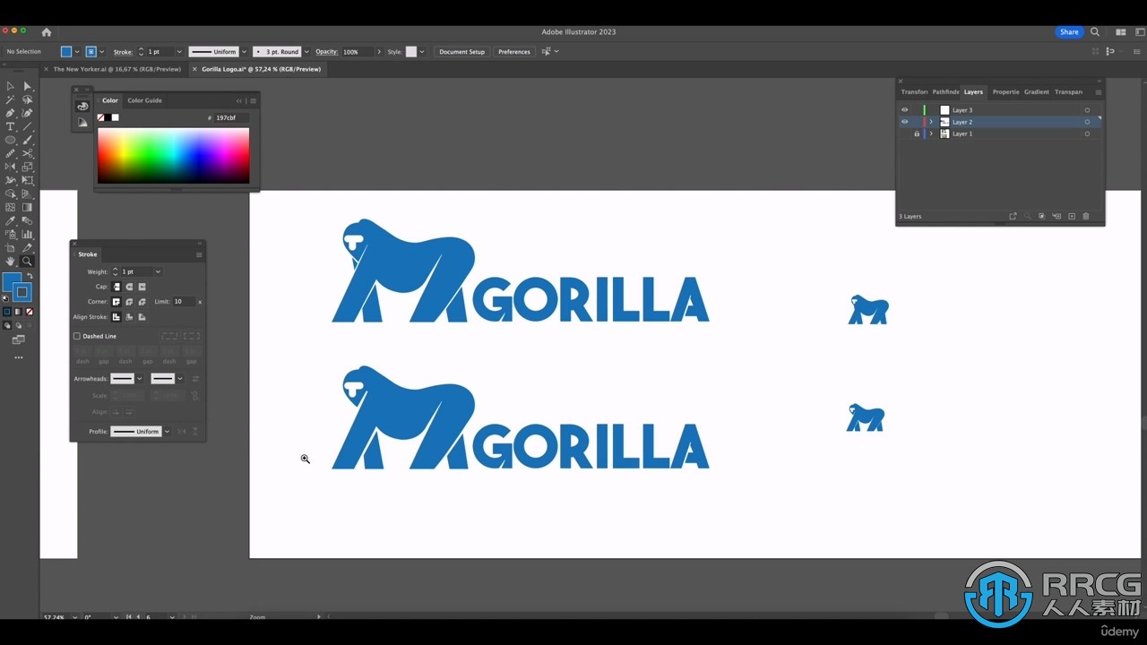Open the Pathfinder panel tab
This screenshot has width=1147, height=645.
pyautogui.click(x=945, y=92)
